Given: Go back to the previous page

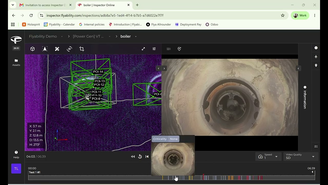Looking at the screenshot, I should tap(14, 15).
